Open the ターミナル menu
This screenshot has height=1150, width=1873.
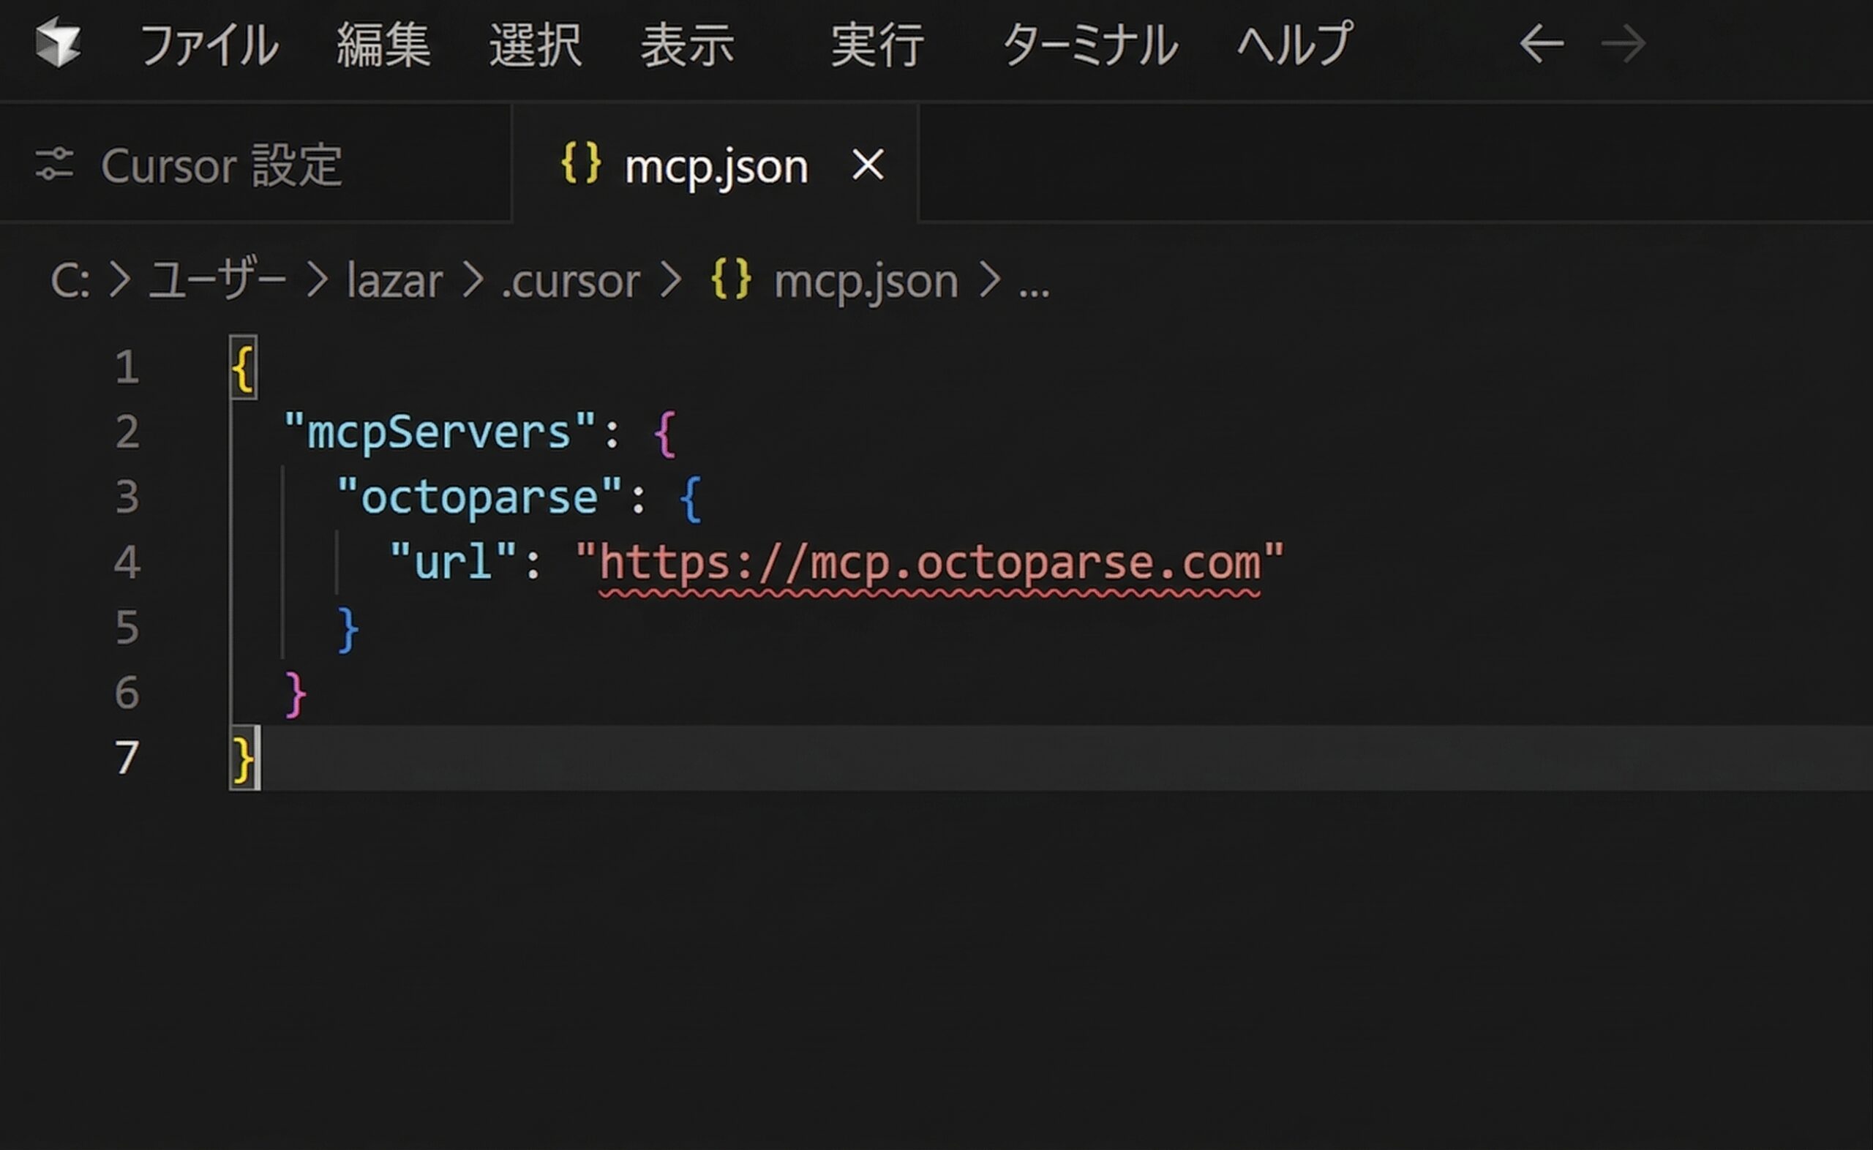tap(1090, 45)
